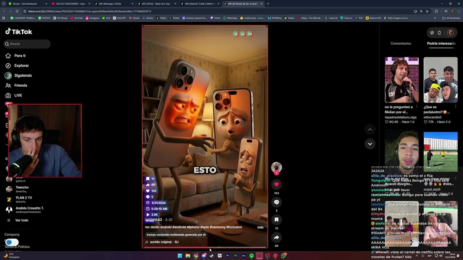Open the Company footer link
Screen dimensions: 463x260
12,234
